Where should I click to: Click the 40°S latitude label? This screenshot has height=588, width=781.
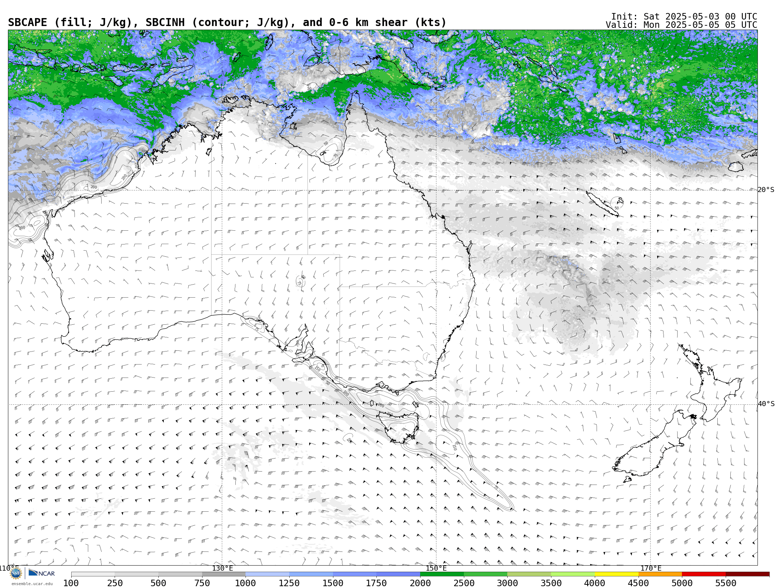coord(766,404)
